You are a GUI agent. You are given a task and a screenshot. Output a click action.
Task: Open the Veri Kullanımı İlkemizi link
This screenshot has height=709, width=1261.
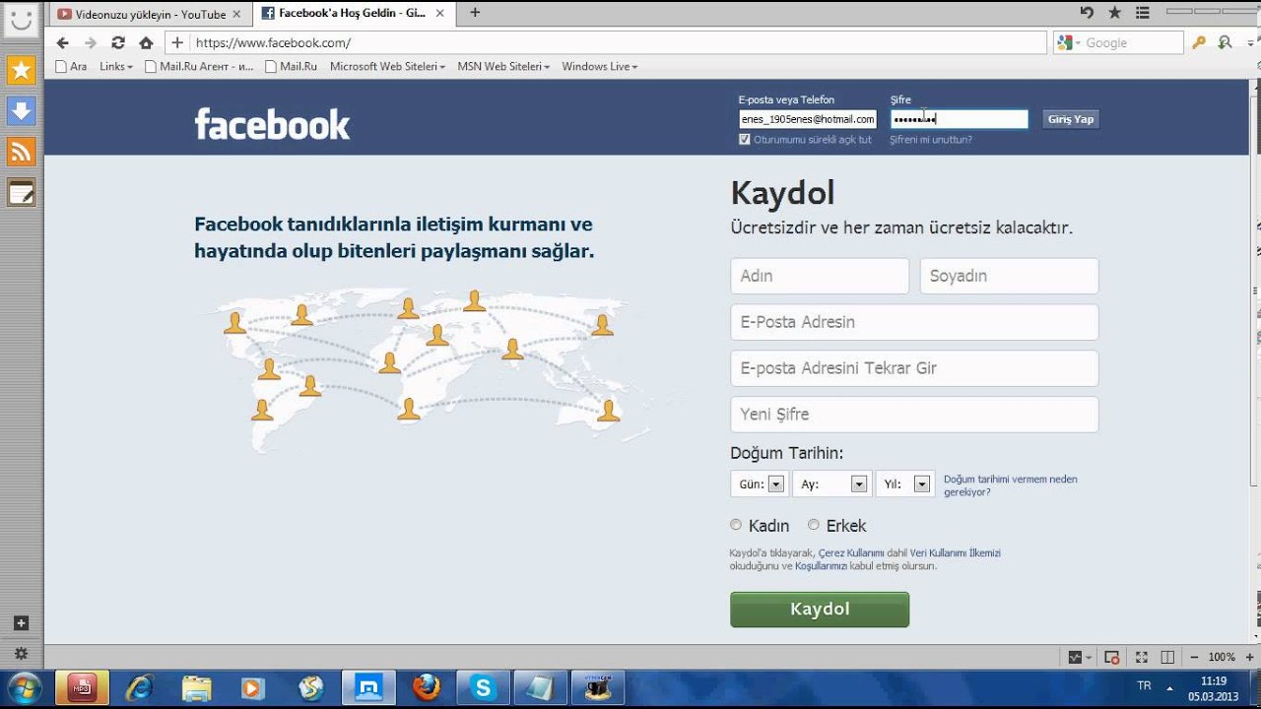(x=956, y=553)
